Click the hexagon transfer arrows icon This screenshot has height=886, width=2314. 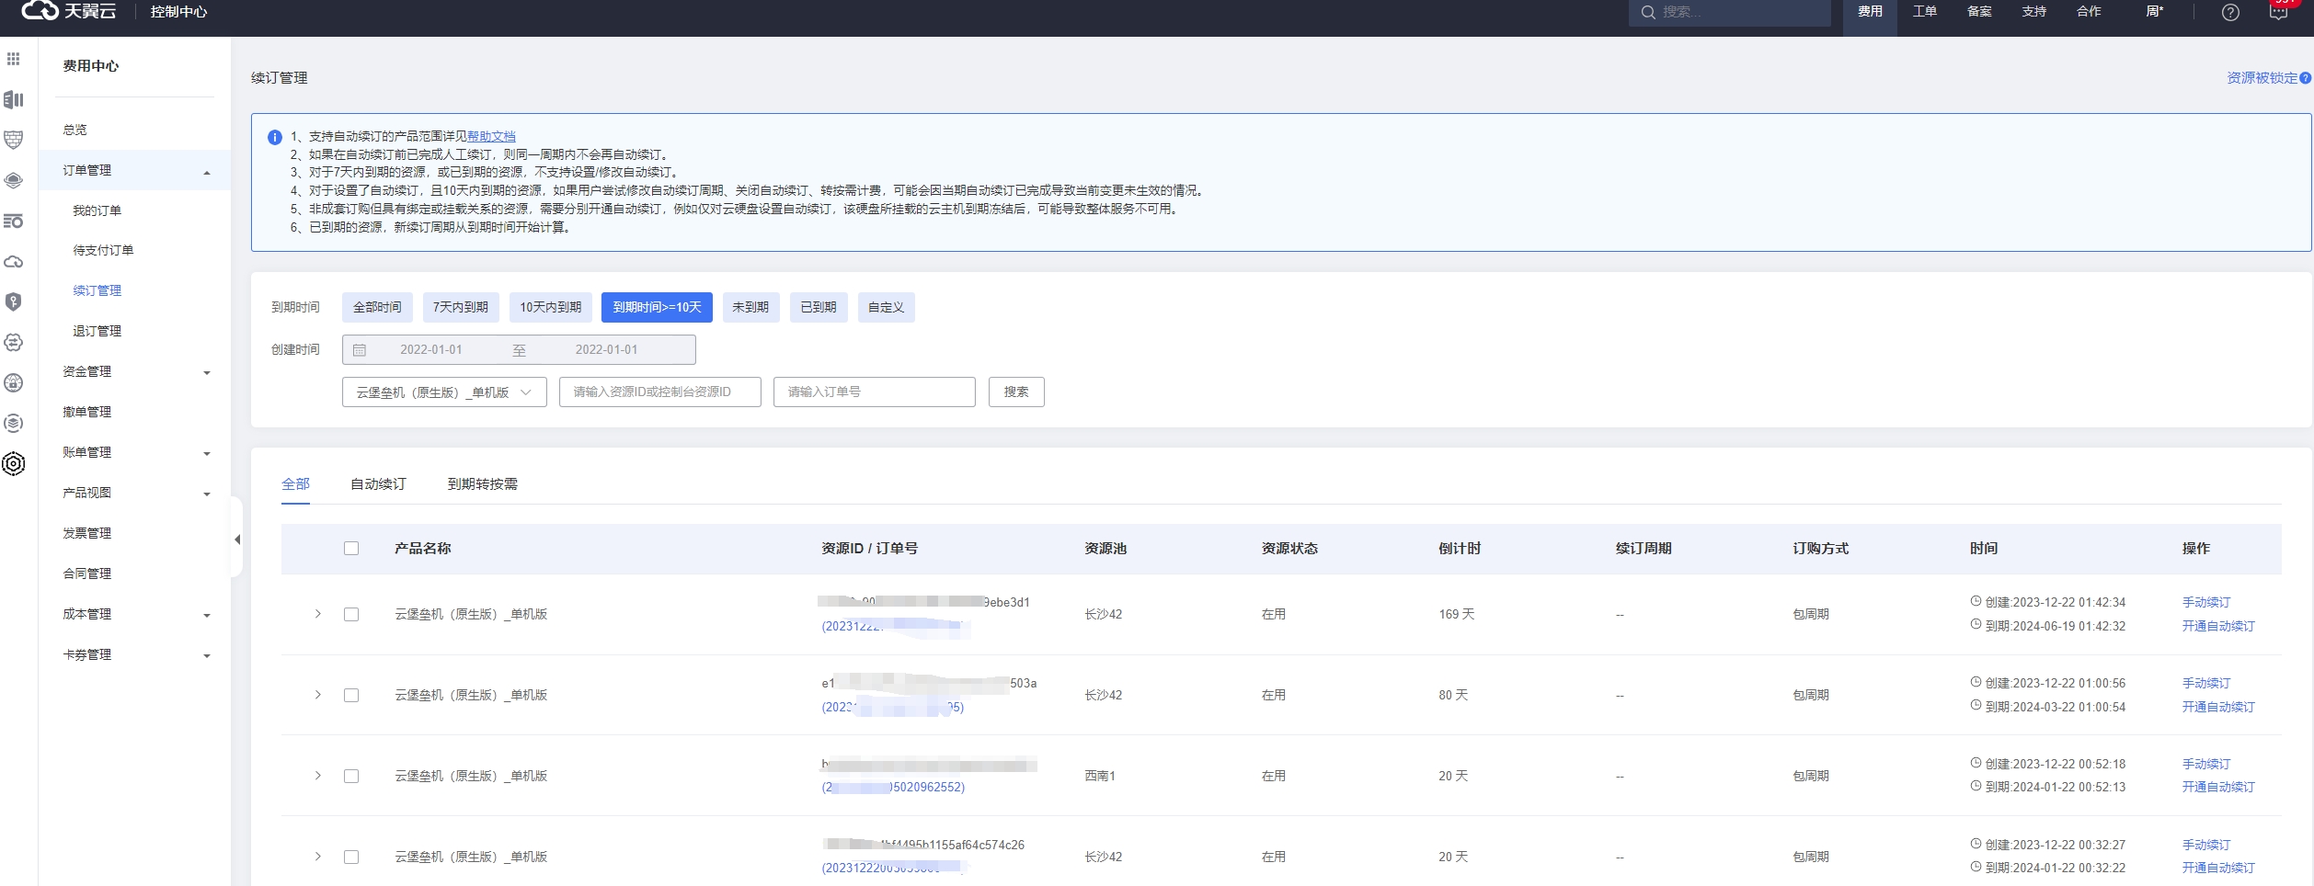tap(13, 342)
